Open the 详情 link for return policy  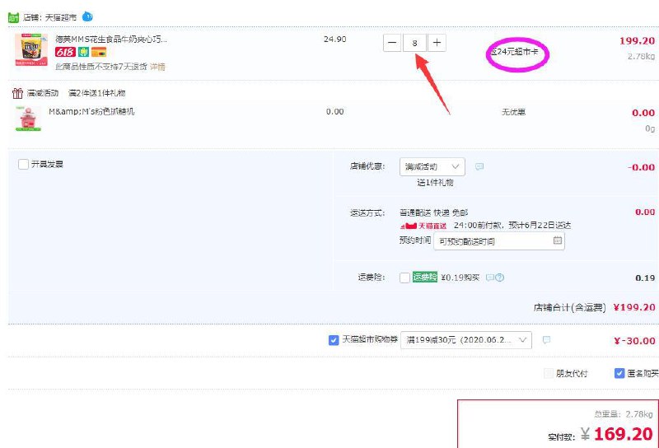pos(157,67)
